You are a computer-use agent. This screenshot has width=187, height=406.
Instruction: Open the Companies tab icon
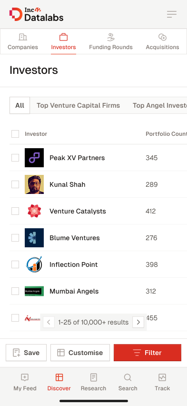point(23,37)
